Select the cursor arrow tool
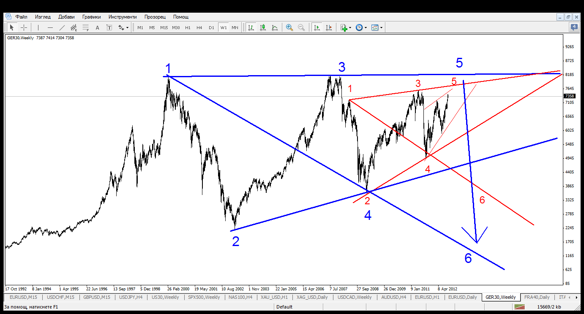This screenshot has width=584, height=314. tap(12, 27)
